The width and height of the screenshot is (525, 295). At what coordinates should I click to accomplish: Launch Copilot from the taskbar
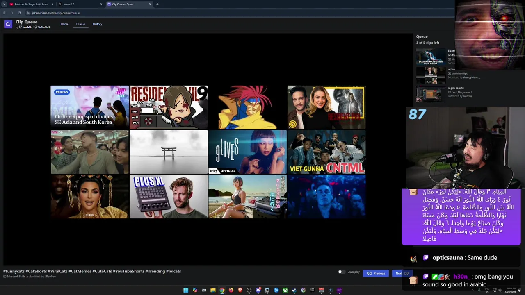195,290
